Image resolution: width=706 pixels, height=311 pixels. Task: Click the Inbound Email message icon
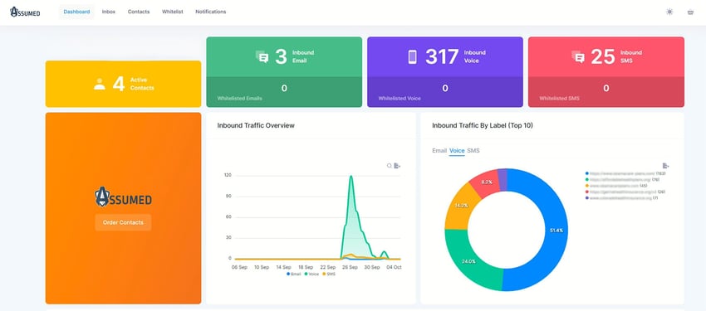tap(262, 57)
